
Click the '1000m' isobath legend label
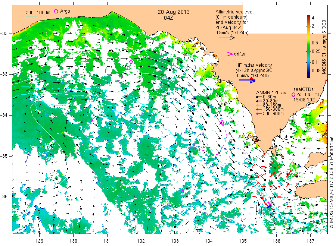[x=44, y=13]
